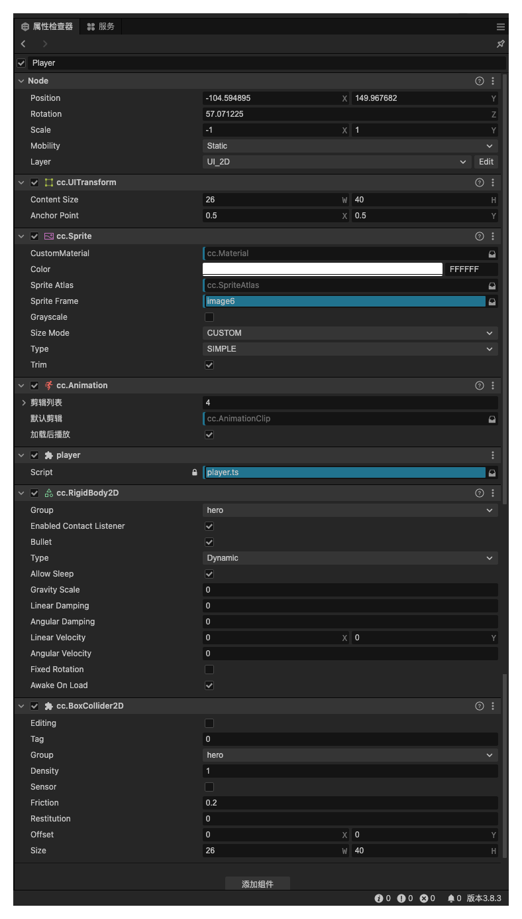Click the pin icon to lock inspector
The height and width of the screenshot is (919, 522).
(x=500, y=44)
